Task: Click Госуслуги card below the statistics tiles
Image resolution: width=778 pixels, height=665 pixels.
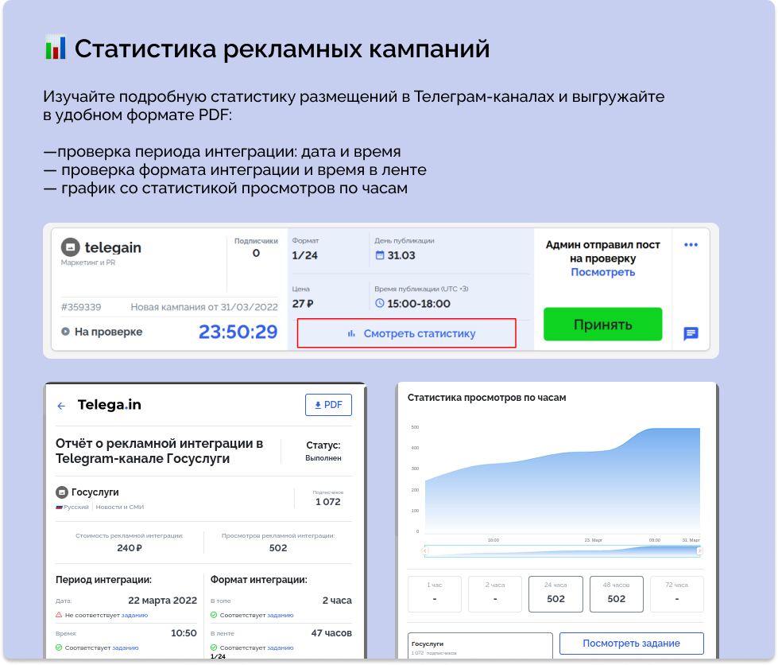Action: click(480, 646)
